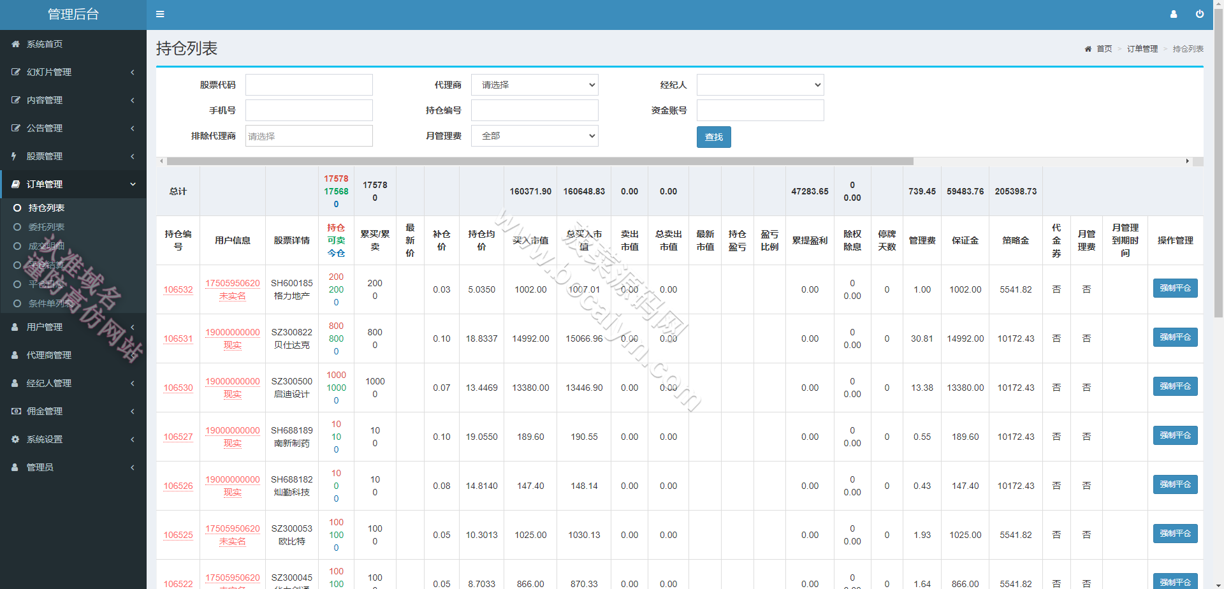Click the 管理后台 header title

(73, 14)
